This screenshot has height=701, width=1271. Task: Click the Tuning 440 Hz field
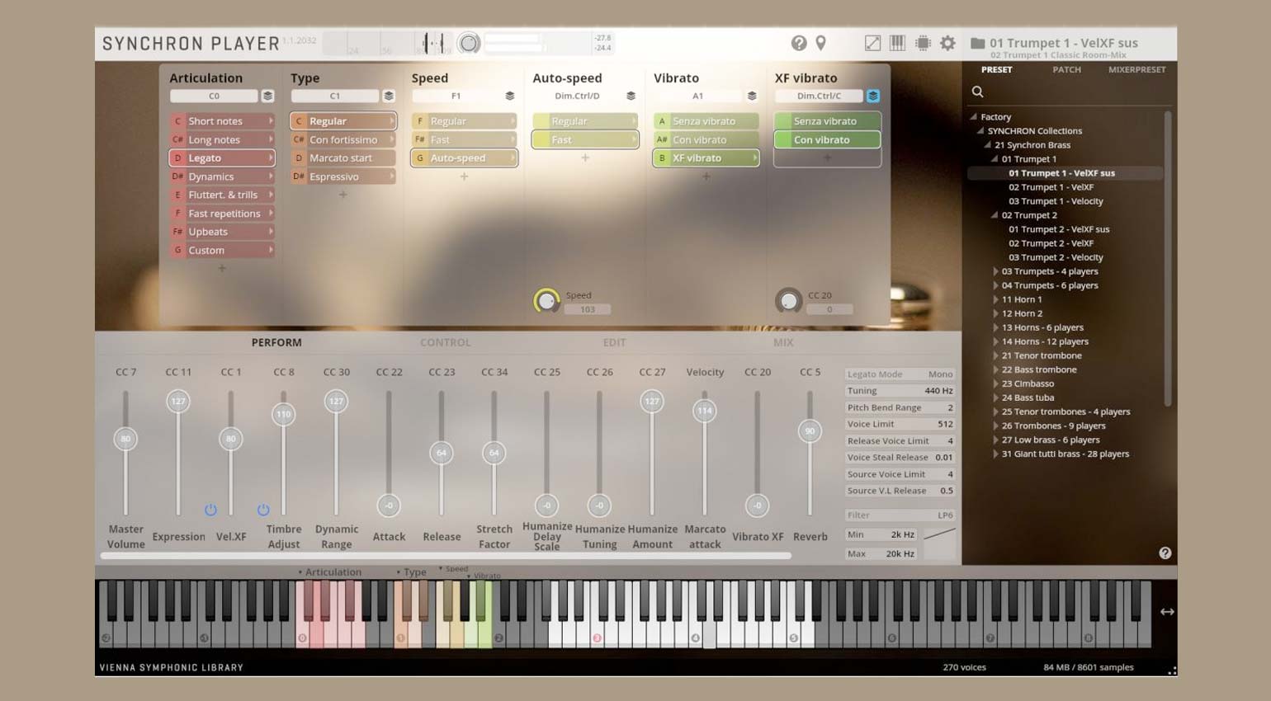coord(900,391)
